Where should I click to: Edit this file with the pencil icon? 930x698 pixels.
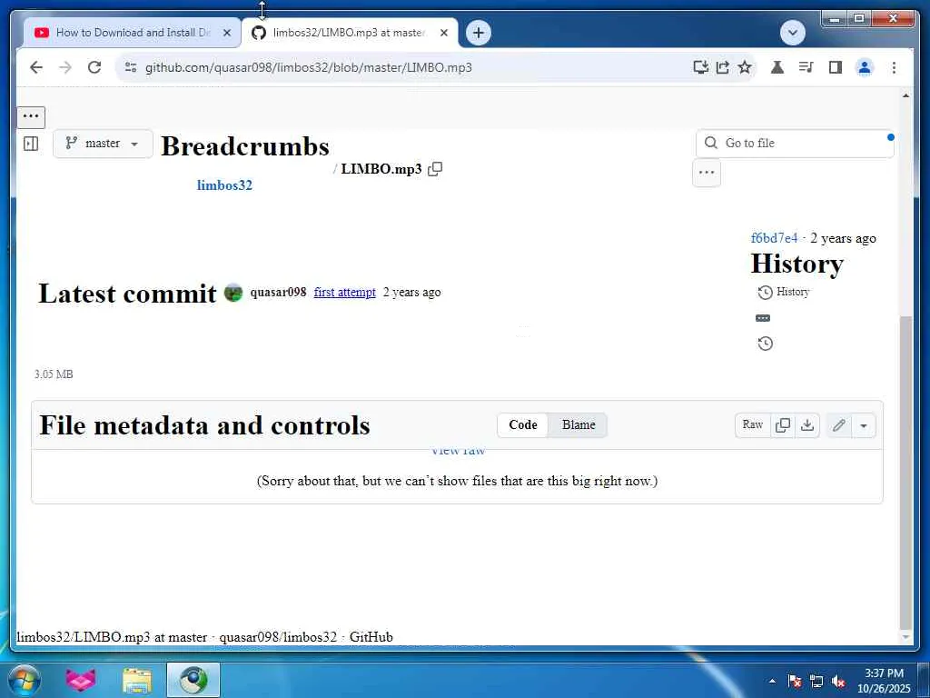(x=838, y=425)
